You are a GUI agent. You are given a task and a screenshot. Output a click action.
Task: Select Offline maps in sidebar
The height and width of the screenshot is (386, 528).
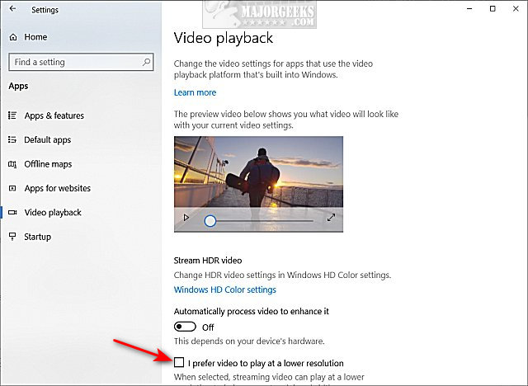[48, 164]
